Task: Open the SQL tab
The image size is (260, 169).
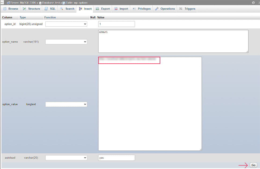Action: pos(50,9)
